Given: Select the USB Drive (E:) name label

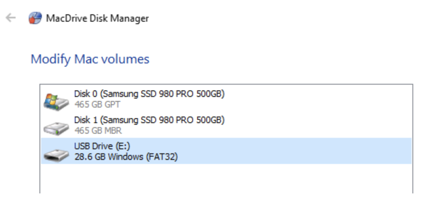Looking at the screenshot, I should coord(102,146).
